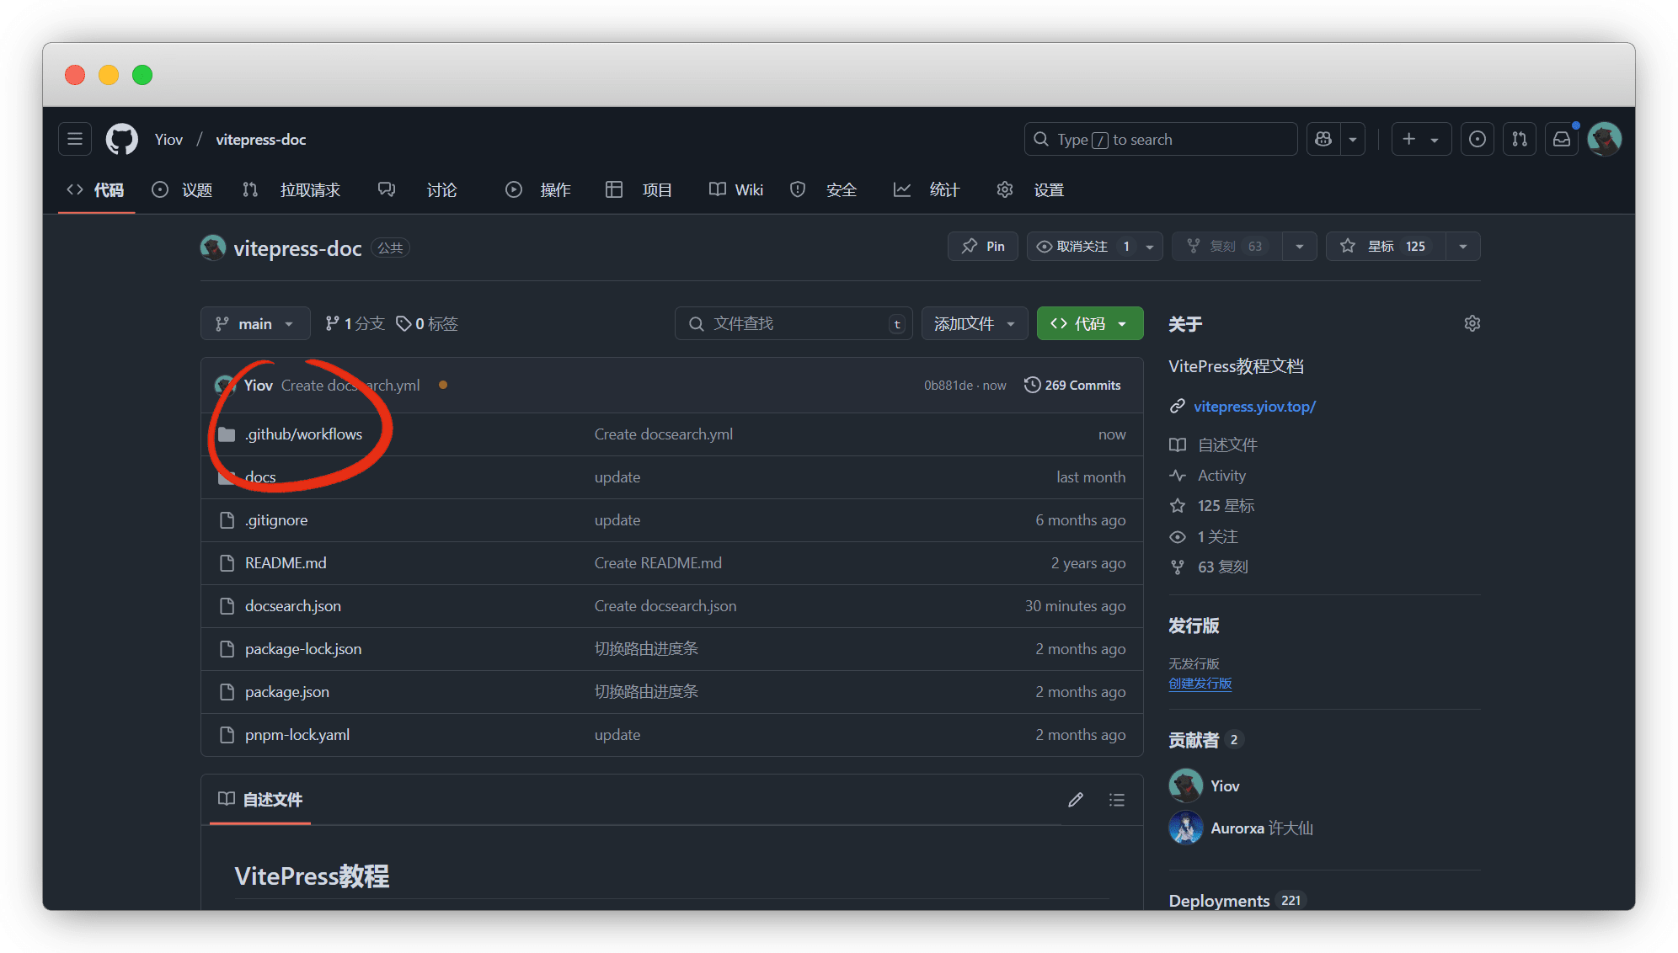Open the green 代码 code dropdown
The height and width of the screenshot is (953, 1678).
click(x=1089, y=324)
